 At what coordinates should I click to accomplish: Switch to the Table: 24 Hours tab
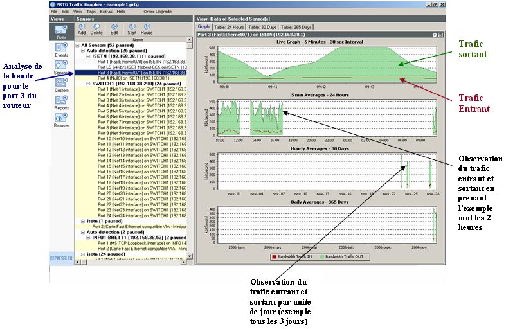[228, 27]
